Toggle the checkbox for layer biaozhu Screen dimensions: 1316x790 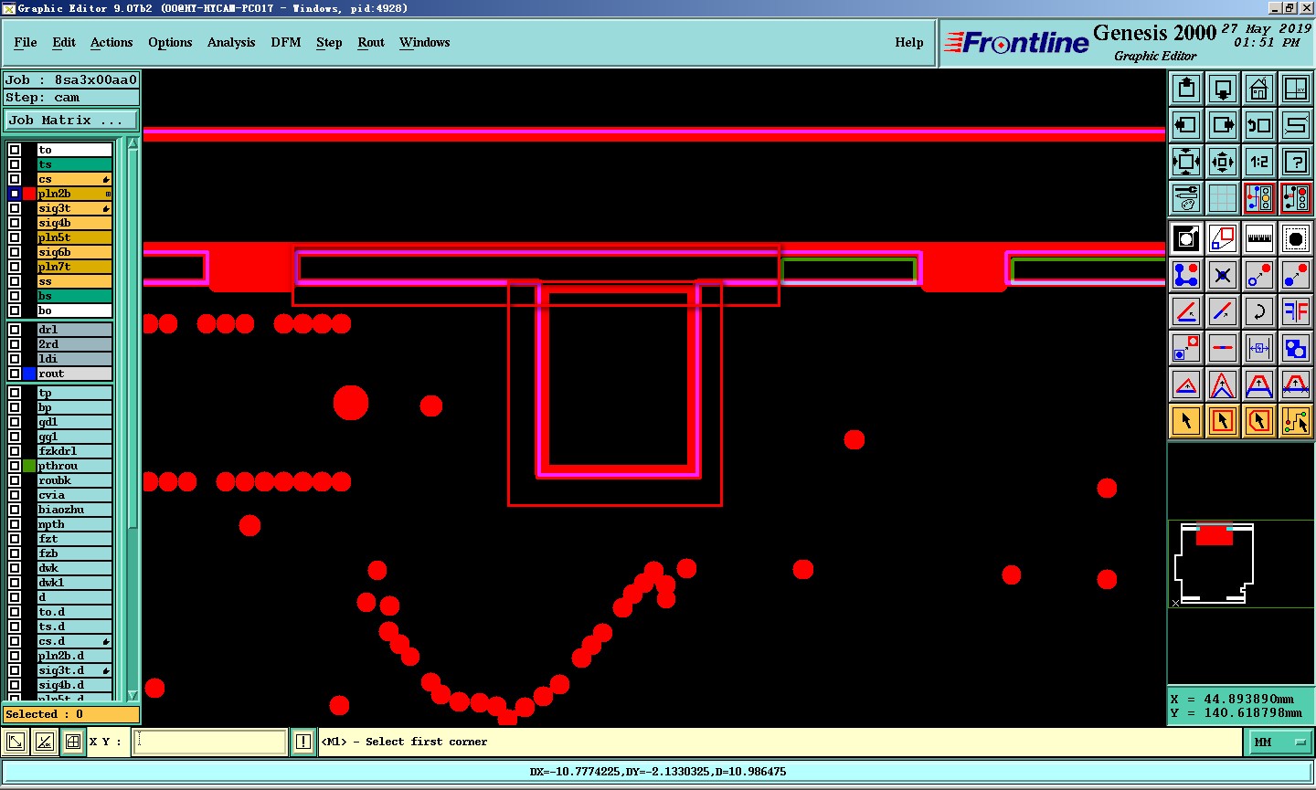coord(15,510)
